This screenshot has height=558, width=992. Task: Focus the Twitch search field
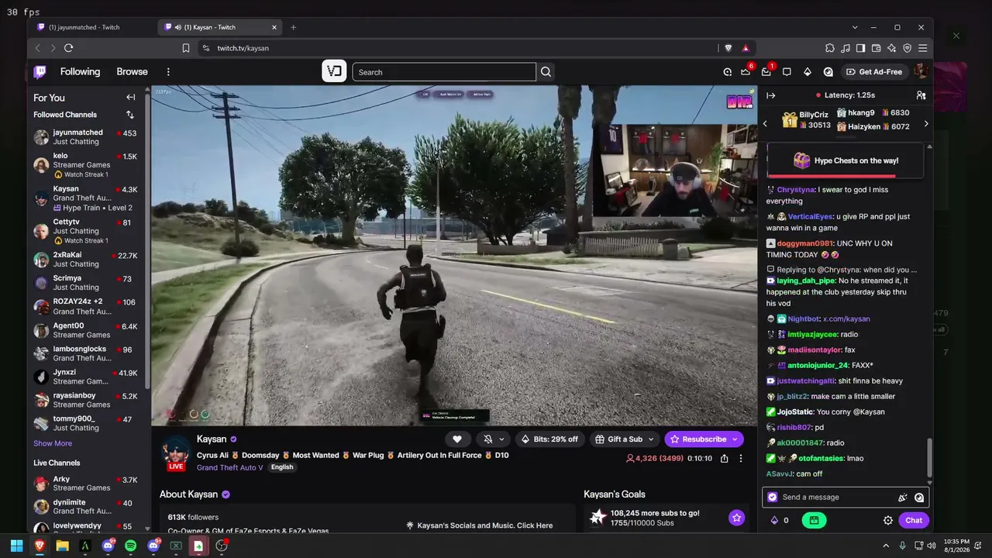pyautogui.click(x=444, y=72)
